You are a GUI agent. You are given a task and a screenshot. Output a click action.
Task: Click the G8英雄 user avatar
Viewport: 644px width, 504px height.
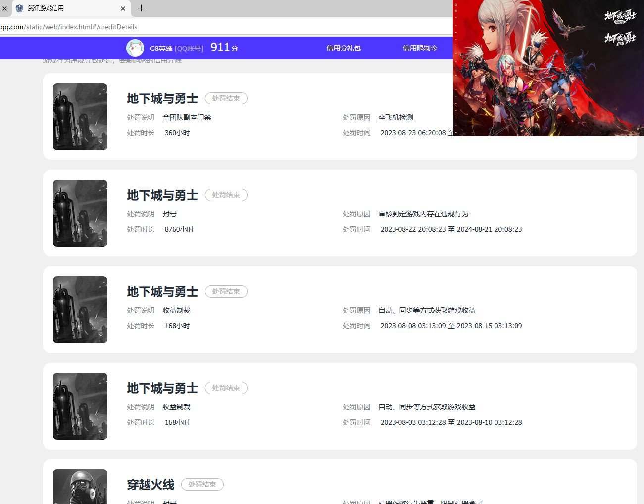[x=135, y=48]
